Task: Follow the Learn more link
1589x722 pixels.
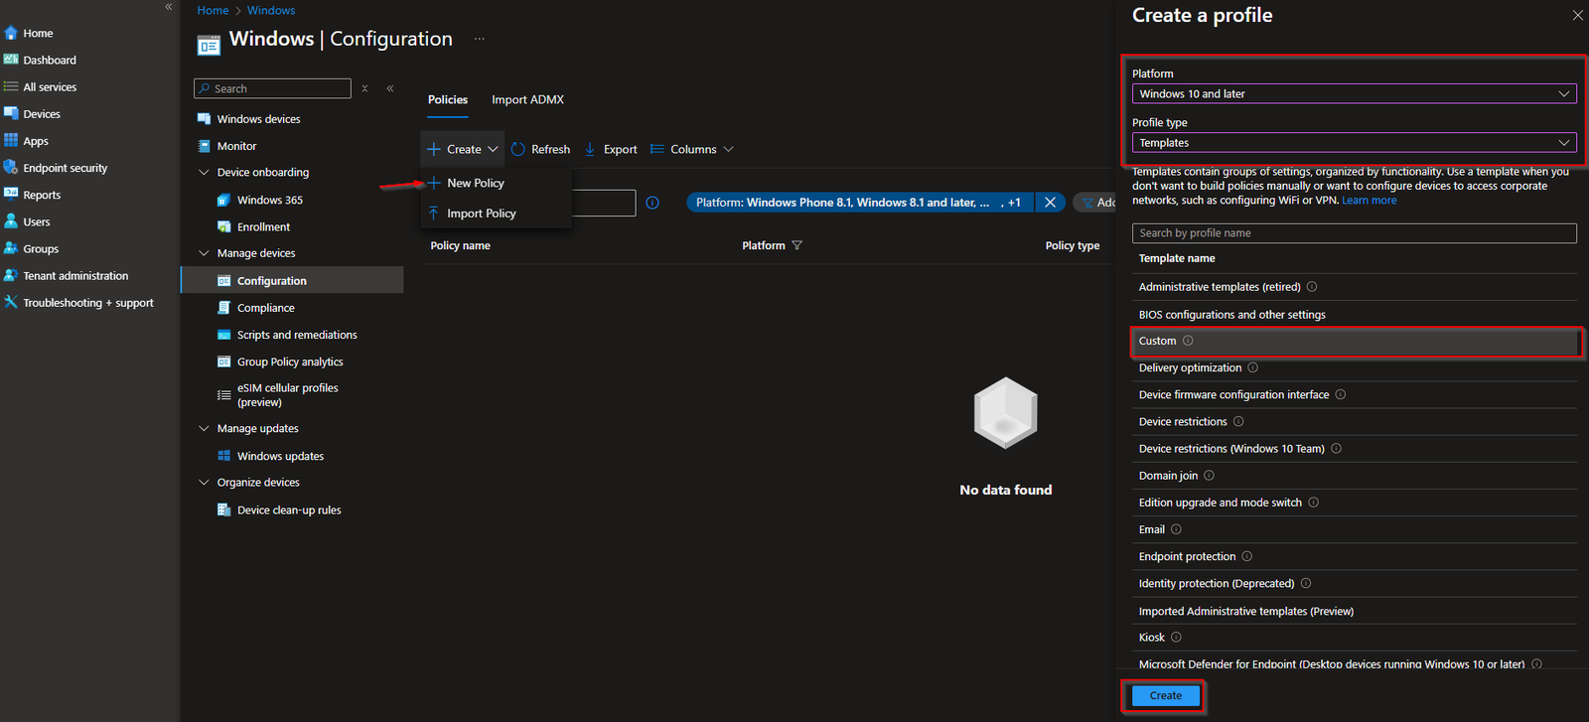Action: (x=1369, y=201)
